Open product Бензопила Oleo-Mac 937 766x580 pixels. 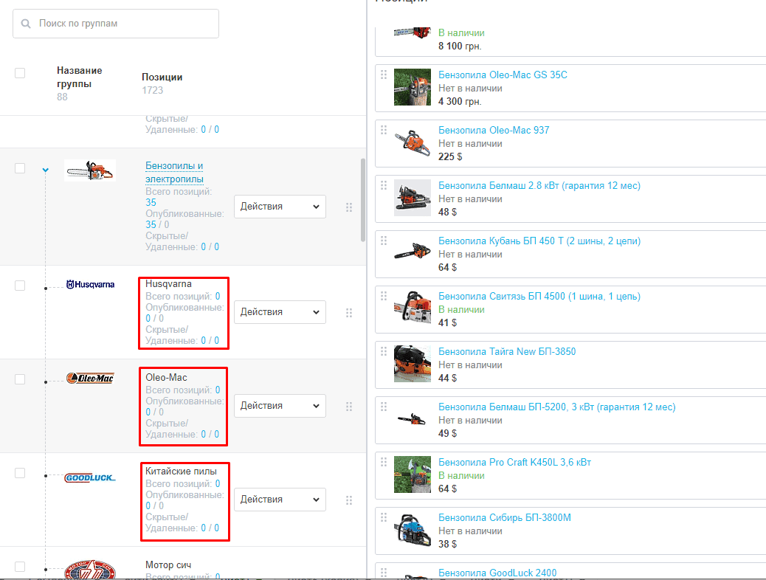click(494, 130)
